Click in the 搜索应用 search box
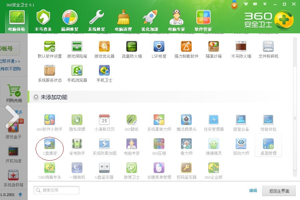Image resolution: width=300 pixels, height=200 pixels. point(56,190)
